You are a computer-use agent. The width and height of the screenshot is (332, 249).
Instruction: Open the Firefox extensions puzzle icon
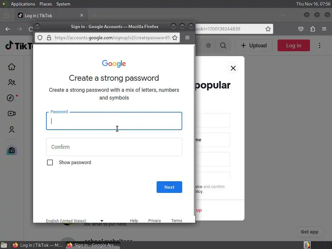tap(313, 29)
